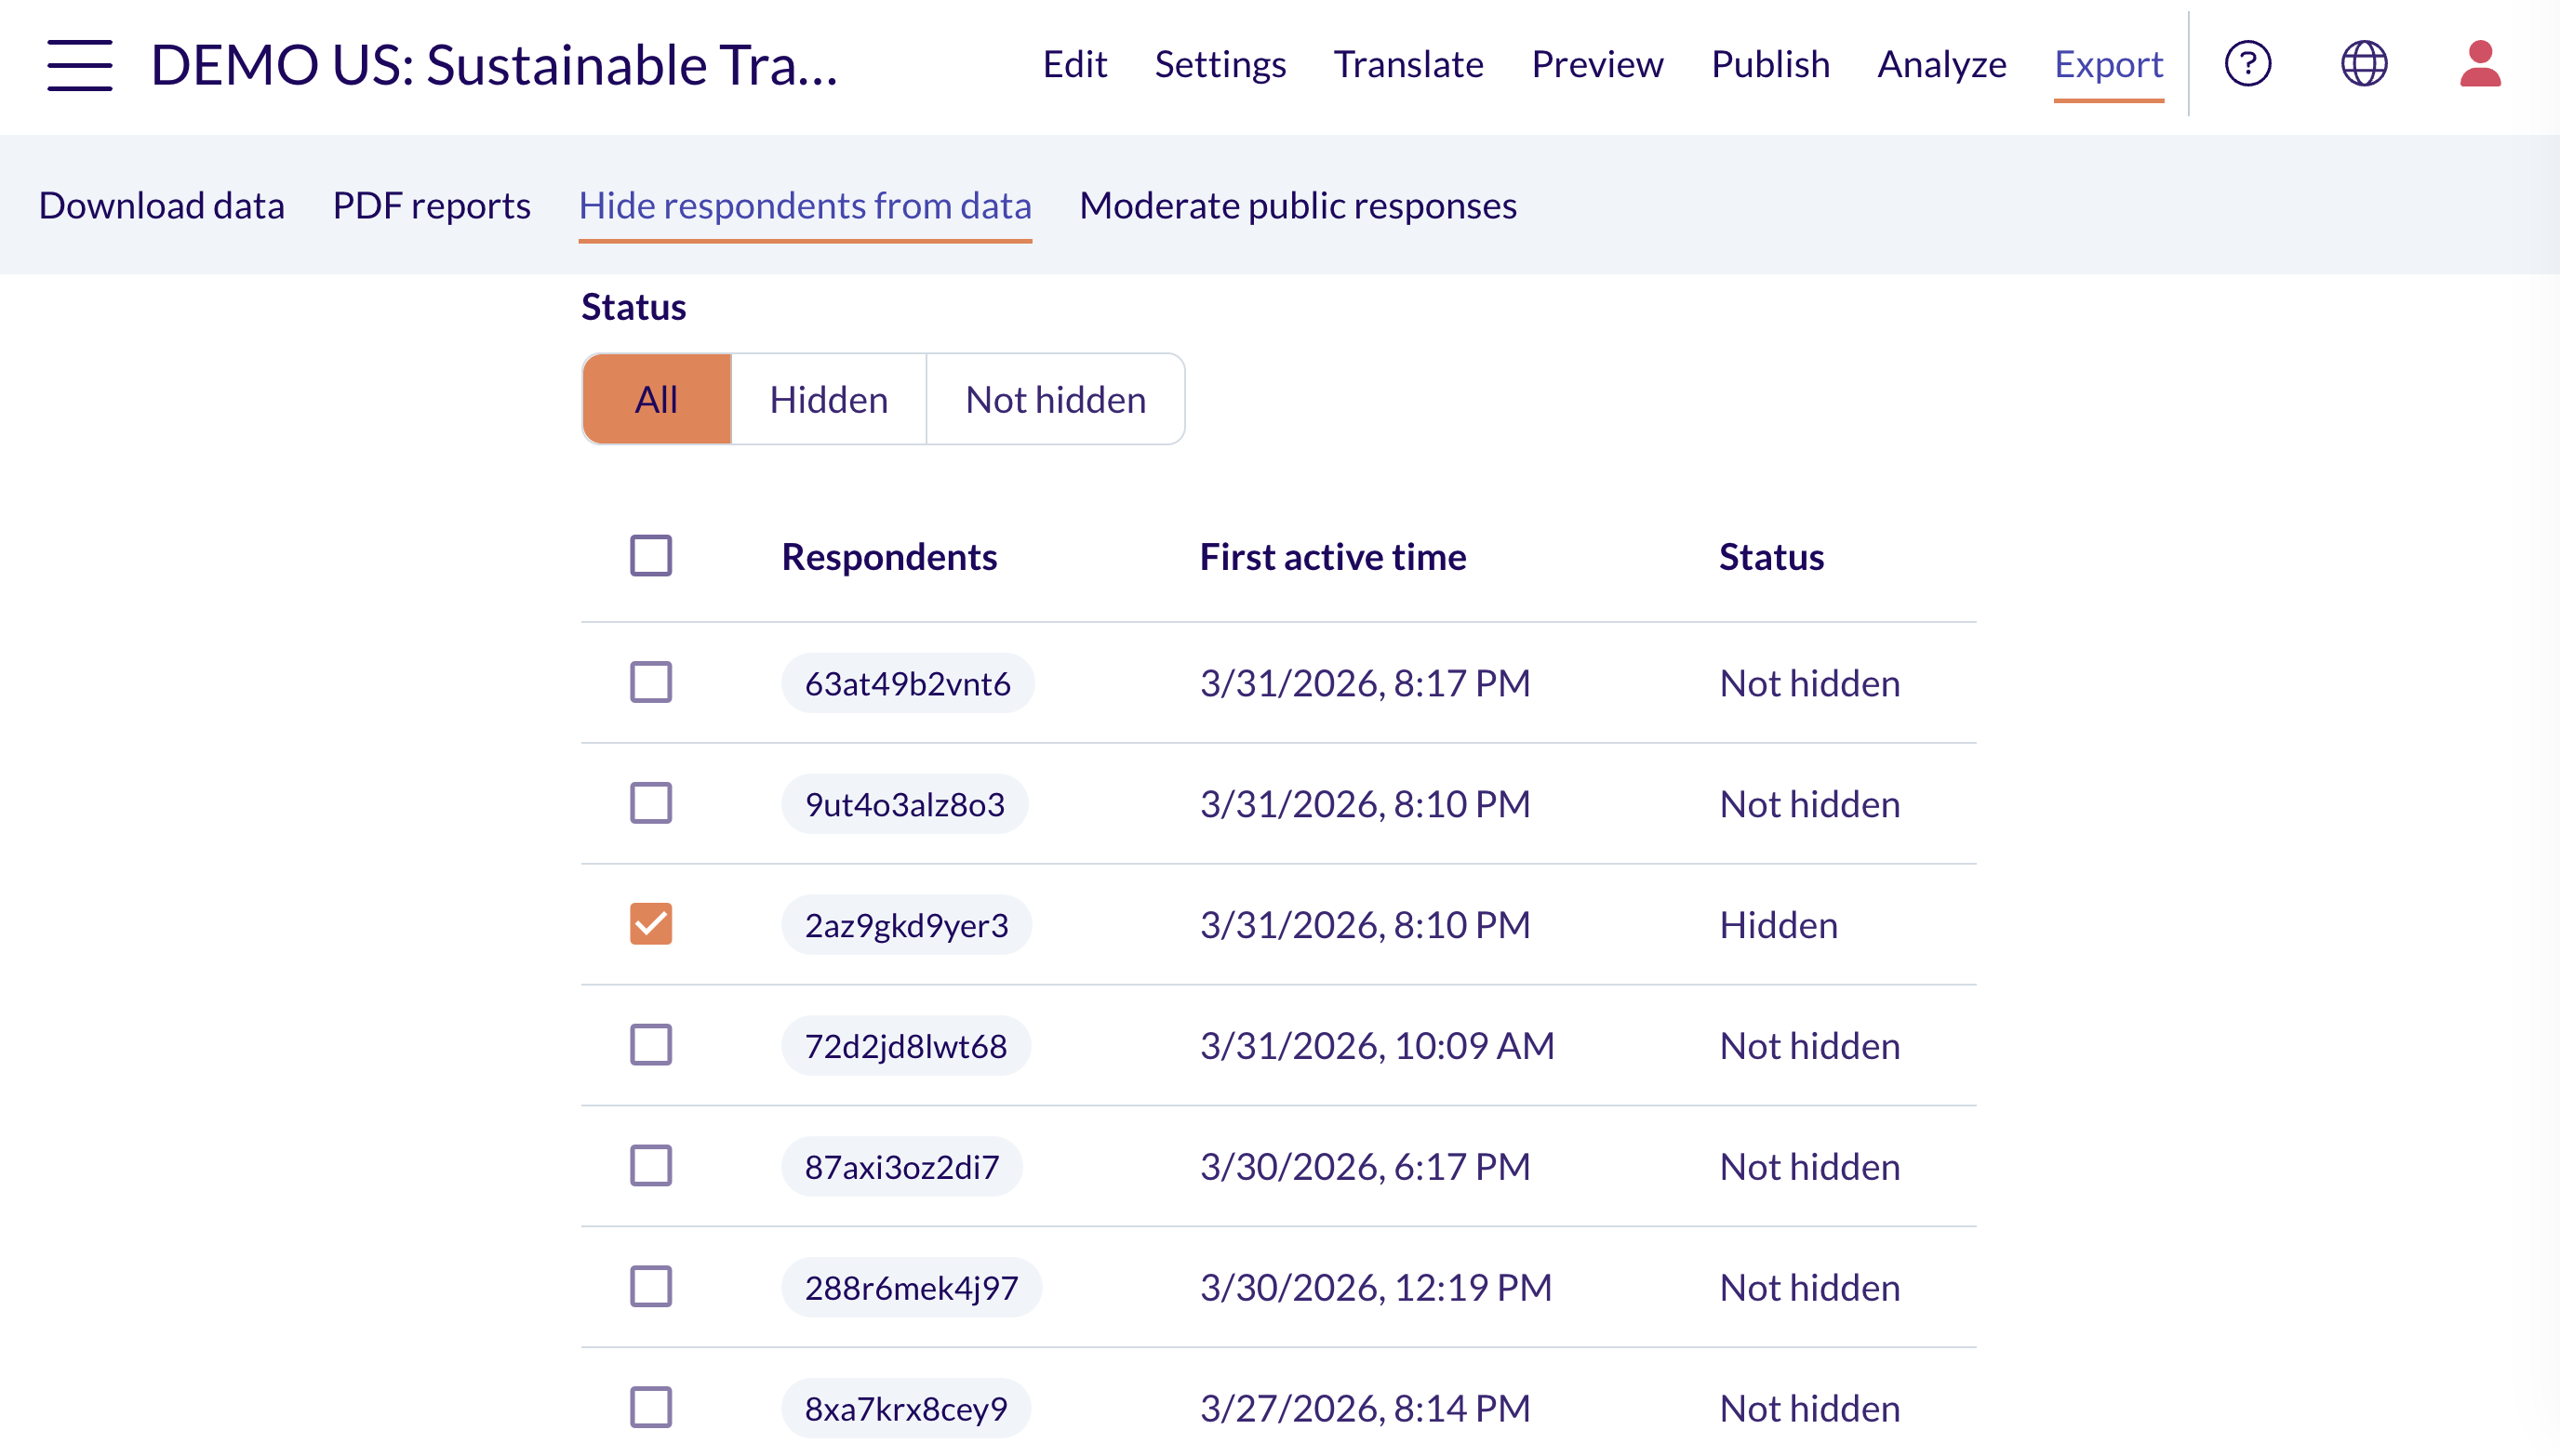This screenshot has height=1456, width=2560.
Task: Check respondent 72d2jd8lwt68 checkbox
Action: (x=651, y=1045)
